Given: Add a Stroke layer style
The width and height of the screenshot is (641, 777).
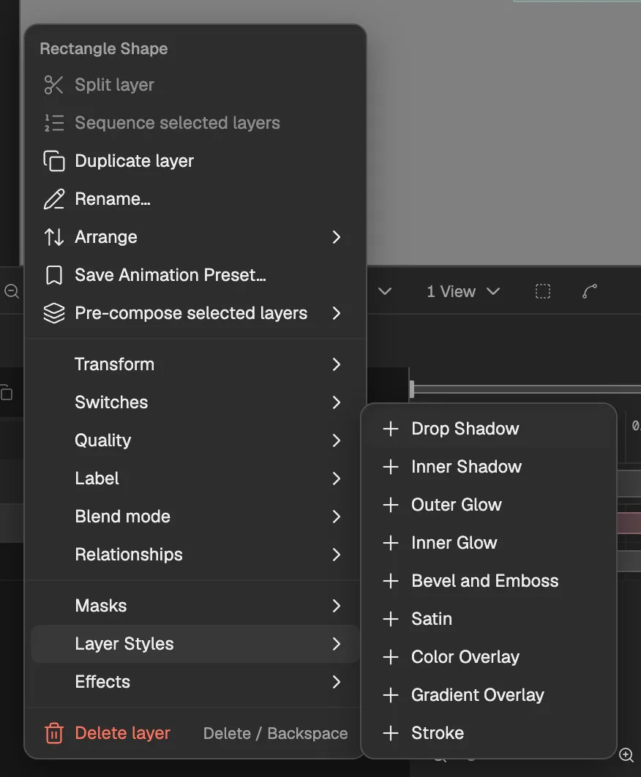Looking at the screenshot, I should coord(489,733).
